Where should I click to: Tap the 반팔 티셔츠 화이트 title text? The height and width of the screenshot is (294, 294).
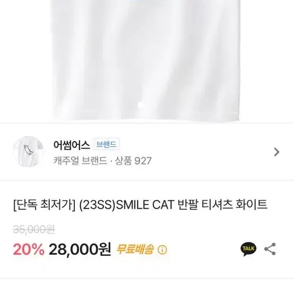coord(222,204)
